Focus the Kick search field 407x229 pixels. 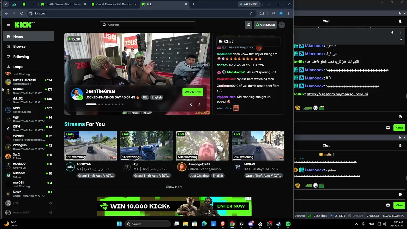[x=148, y=25]
